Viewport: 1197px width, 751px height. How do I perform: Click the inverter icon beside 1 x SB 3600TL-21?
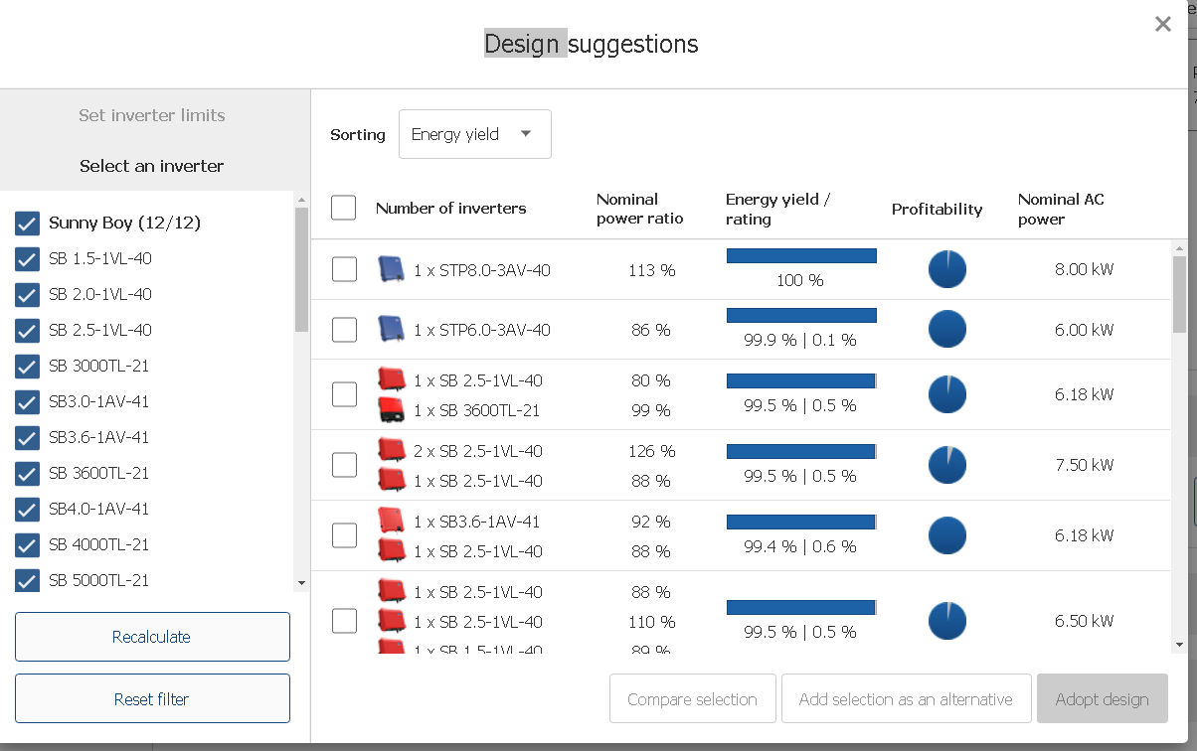coord(392,410)
